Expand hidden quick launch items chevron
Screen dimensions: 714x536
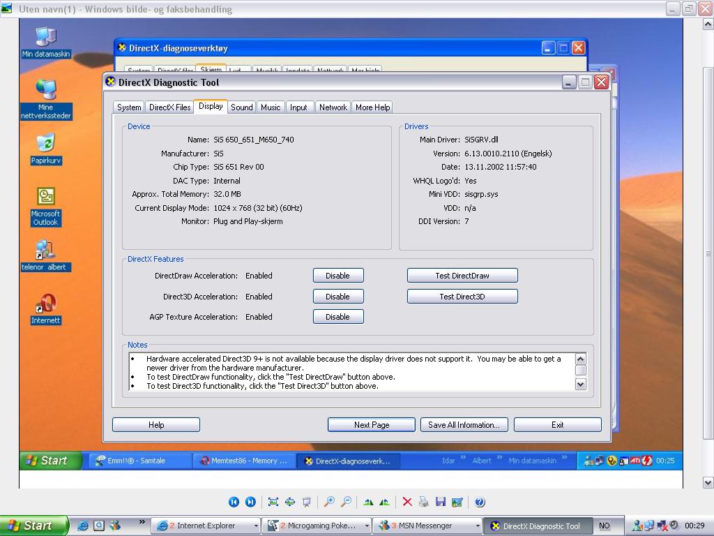coord(142,522)
